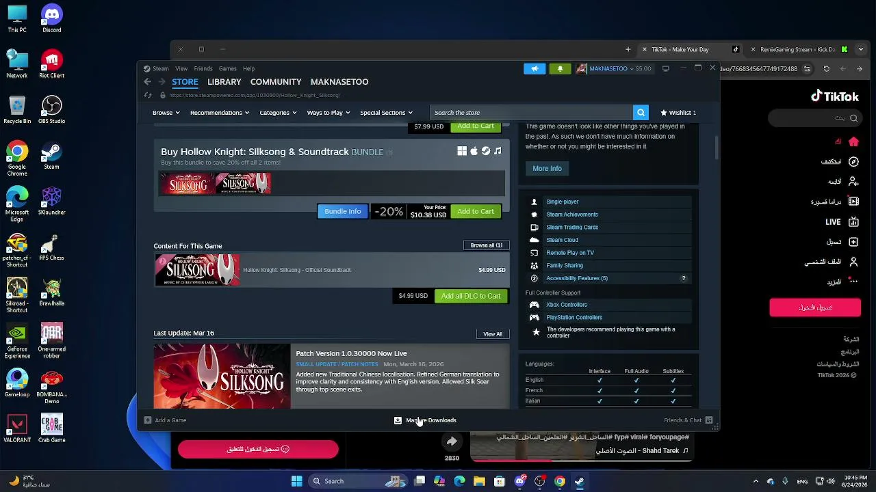876x492 pixels.
Task: Switch to the MAKNASETOO profile tab
Action: click(339, 82)
